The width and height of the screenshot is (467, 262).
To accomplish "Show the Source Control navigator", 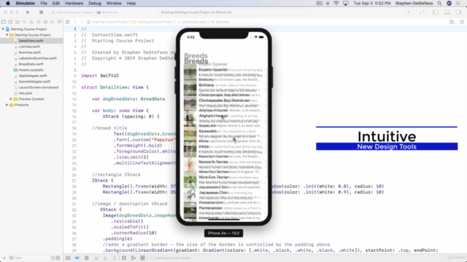I will tap(10, 22).
